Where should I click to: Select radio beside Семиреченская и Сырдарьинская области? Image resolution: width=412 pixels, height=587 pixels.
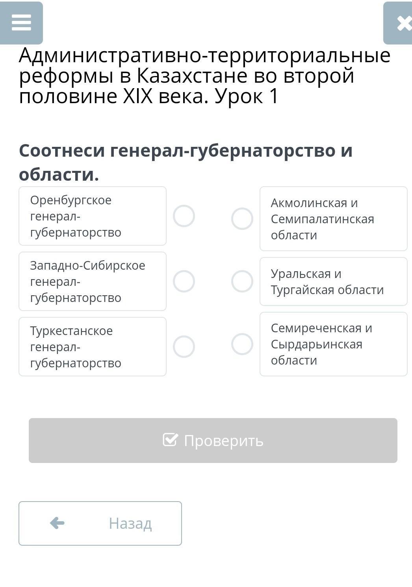point(242,344)
